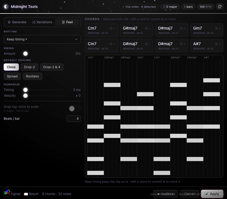Image resolution: width=227 pixels, height=199 pixels.
Task: Click the Gm7 chord name on its card
Action: point(198,28)
